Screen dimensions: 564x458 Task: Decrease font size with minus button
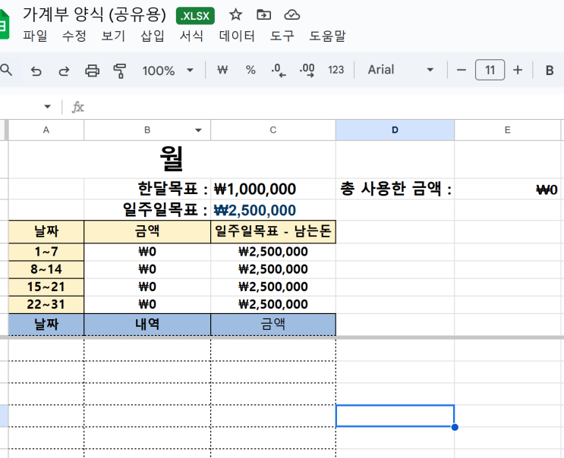(462, 70)
